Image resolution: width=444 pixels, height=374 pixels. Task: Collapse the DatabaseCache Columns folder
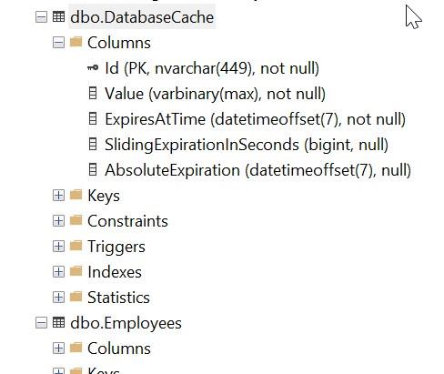58,43
